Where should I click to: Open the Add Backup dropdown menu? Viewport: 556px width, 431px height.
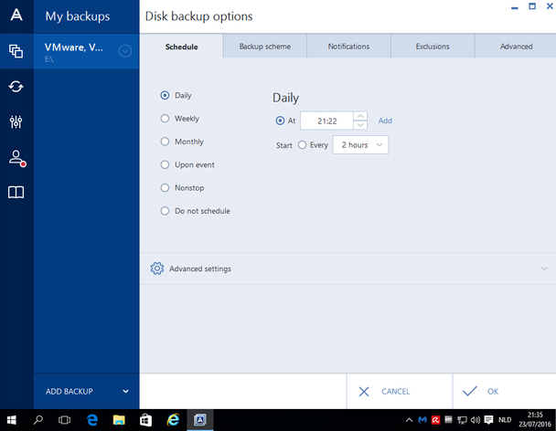pos(87,392)
